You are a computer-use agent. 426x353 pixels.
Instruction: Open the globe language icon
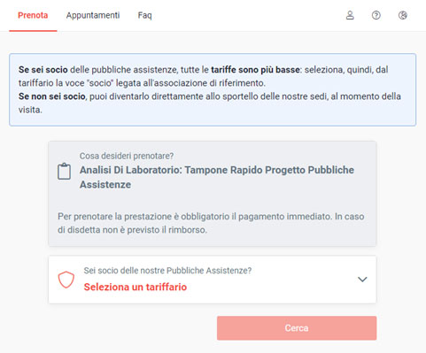pos(403,15)
